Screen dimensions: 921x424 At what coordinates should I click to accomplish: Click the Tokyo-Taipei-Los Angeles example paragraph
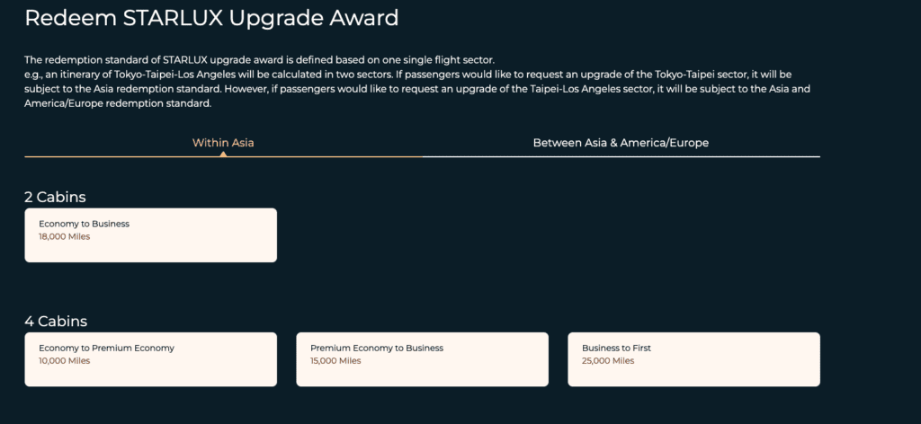[x=405, y=88]
